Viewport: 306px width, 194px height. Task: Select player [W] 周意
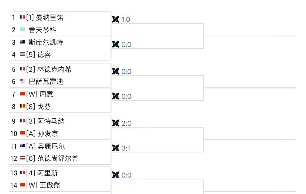(x=40, y=94)
